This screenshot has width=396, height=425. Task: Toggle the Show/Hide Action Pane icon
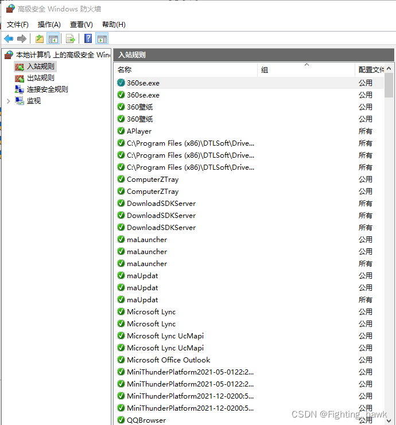pyautogui.click(x=102, y=39)
